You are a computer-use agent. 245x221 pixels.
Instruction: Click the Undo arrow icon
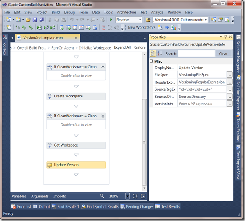click(72, 20)
